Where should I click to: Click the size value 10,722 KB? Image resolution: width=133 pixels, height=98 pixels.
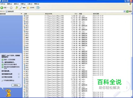click(x=74, y=18)
